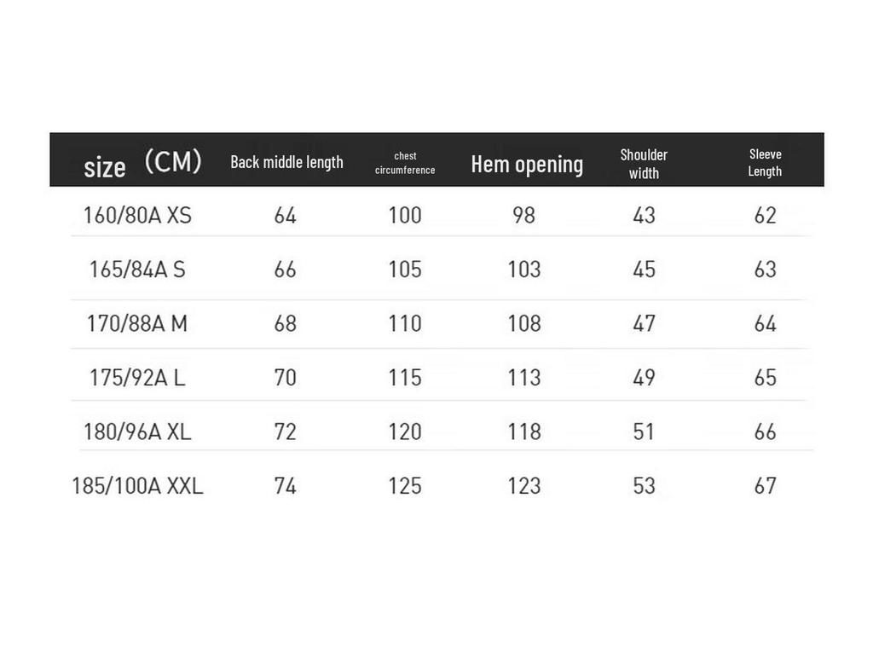Click shoulder width value 47

[x=644, y=324]
